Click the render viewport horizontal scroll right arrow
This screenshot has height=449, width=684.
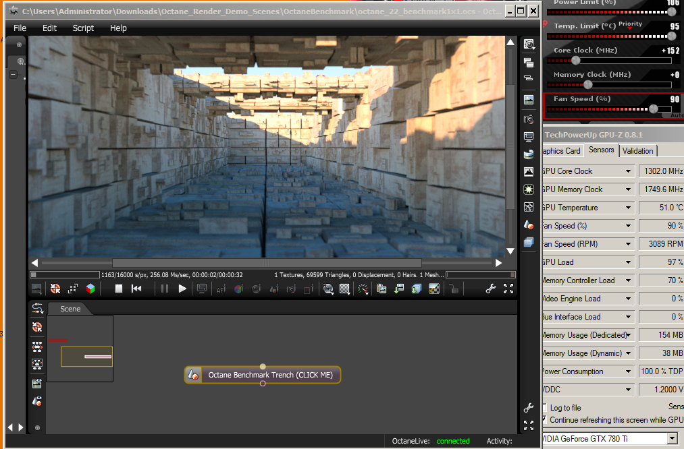point(498,263)
